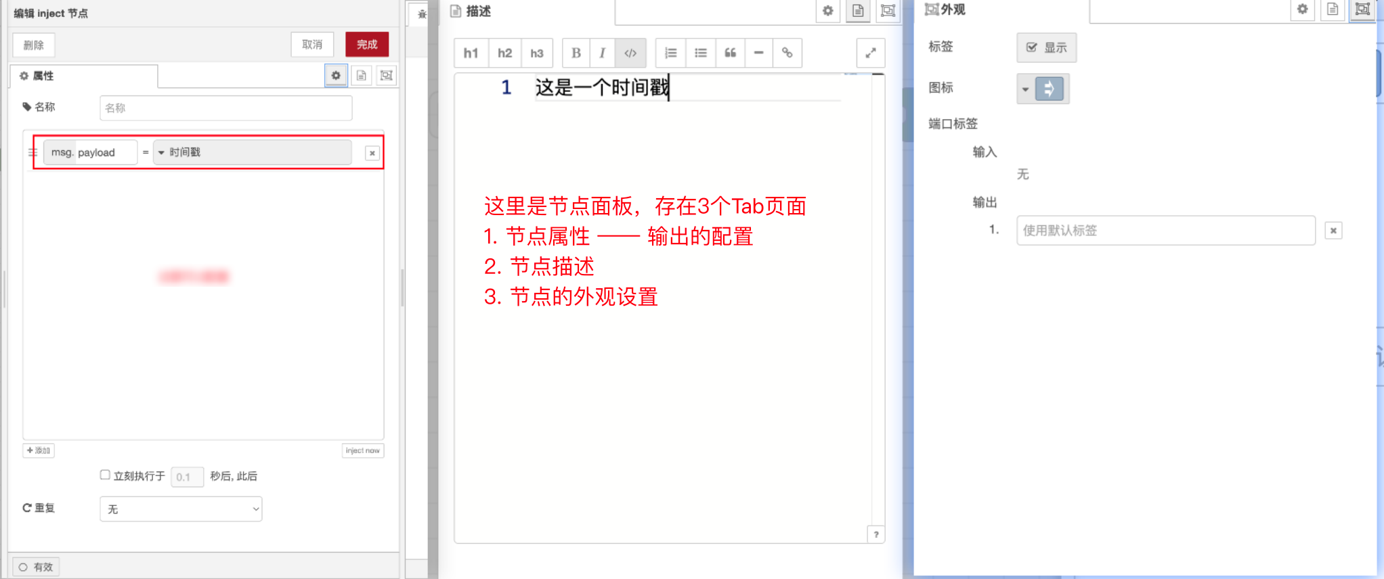1384x579 pixels.
Task: Grab the payload row reorder handle
Action: coord(33,153)
